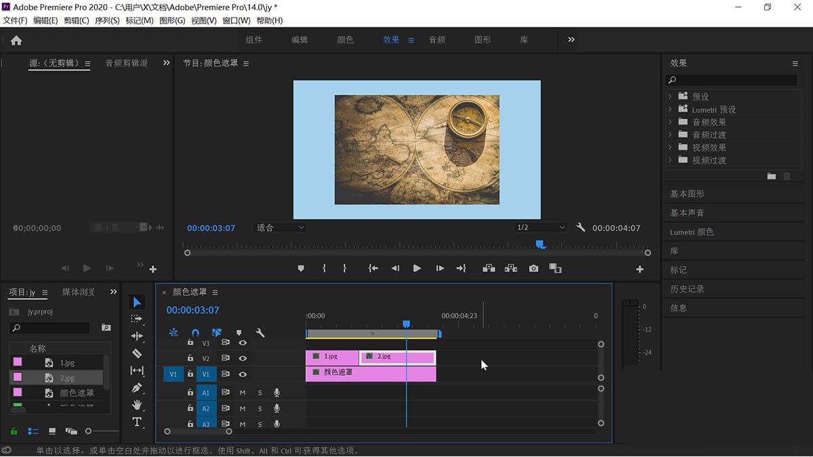Viewport: 813px width, 457px height.
Task: Open program monitor button editor plus
Action: pyautogui.click(x=640, y=269)
